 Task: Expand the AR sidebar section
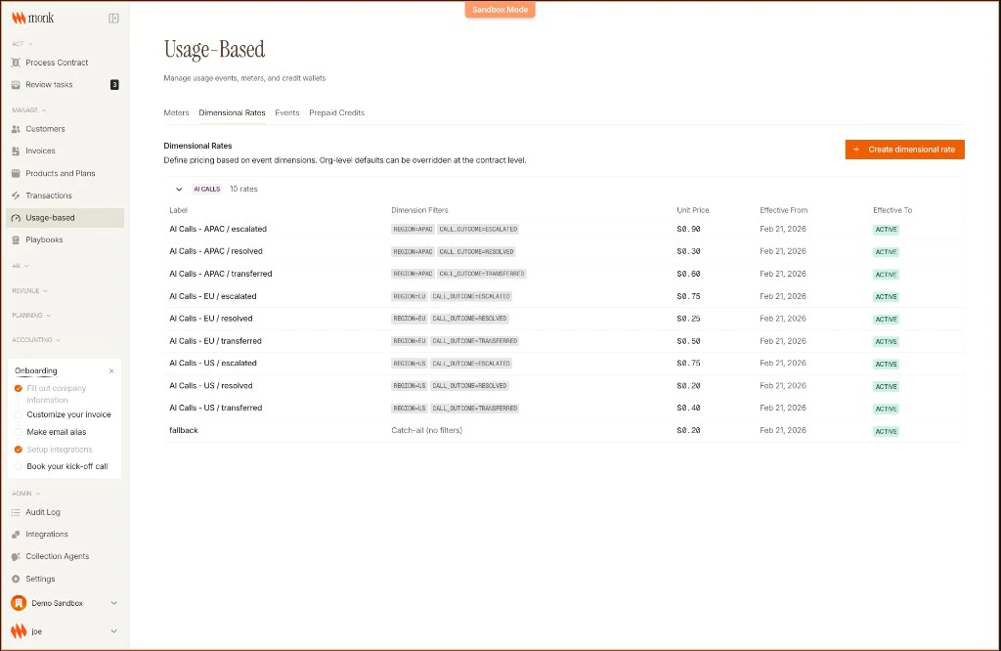pyautogui.click(x=21, y=266)
